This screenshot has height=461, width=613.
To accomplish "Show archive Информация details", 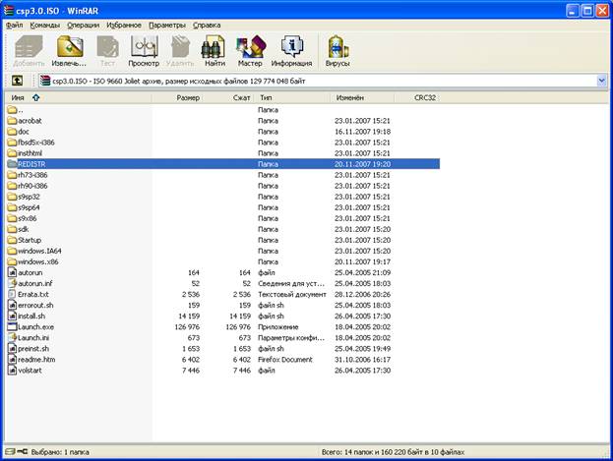I will [291, 51].
